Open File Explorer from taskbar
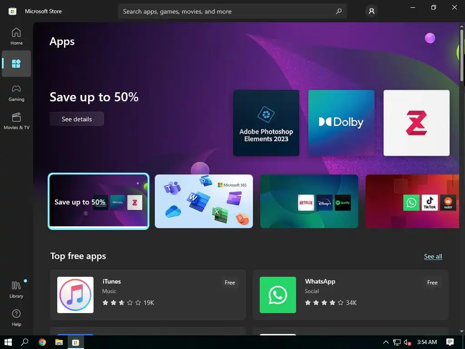 tap(59, 342)
